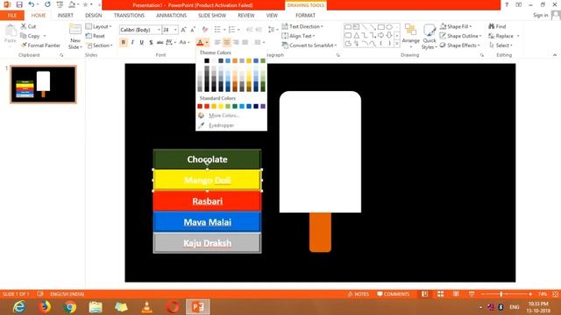The image size is (561, 315).
Task: Expand the Align Text dropdown
Action: (298, 36)
